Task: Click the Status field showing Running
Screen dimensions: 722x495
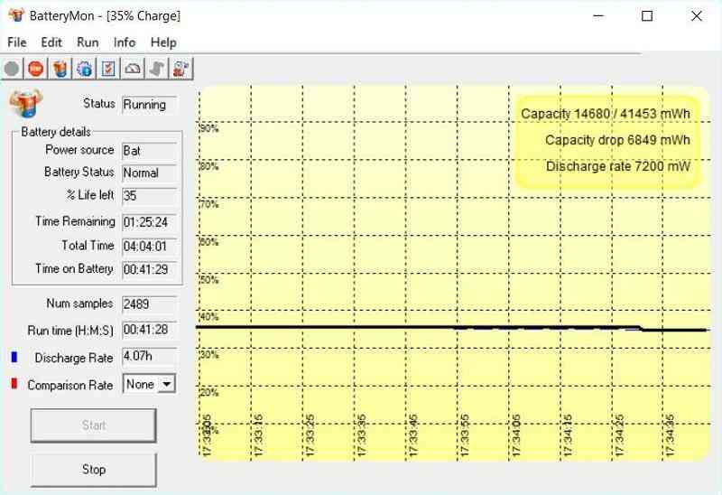Action: (149, 105)
